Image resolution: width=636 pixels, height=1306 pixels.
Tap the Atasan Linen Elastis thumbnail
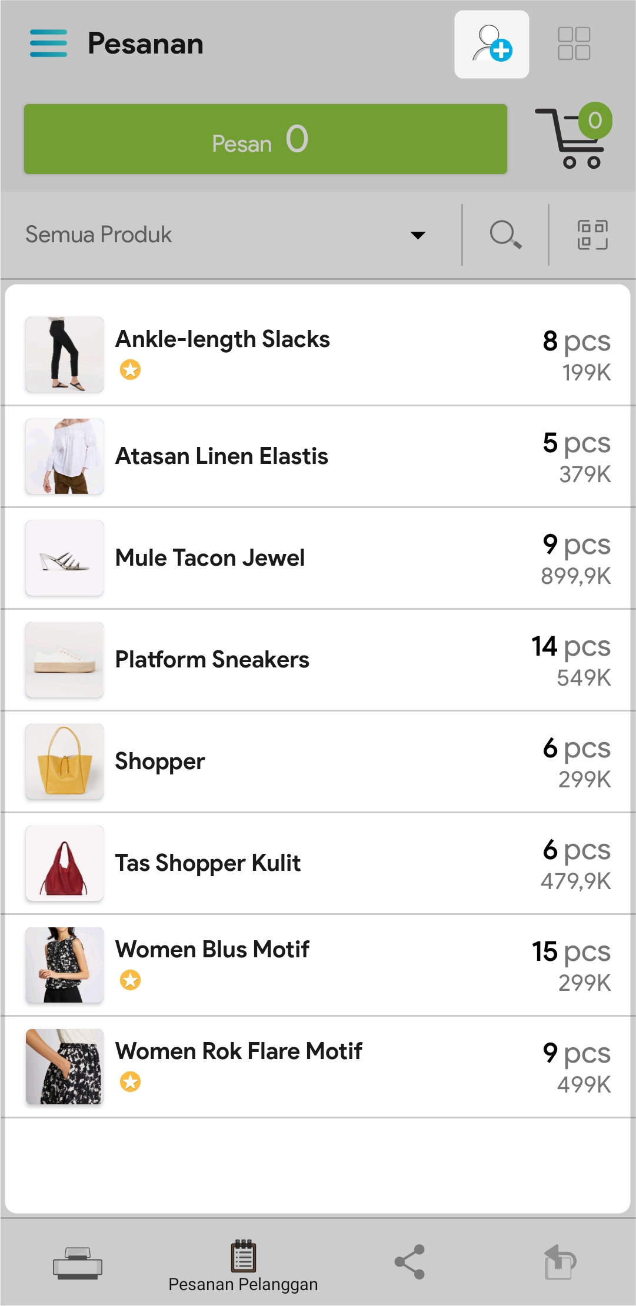coord(65,456)
